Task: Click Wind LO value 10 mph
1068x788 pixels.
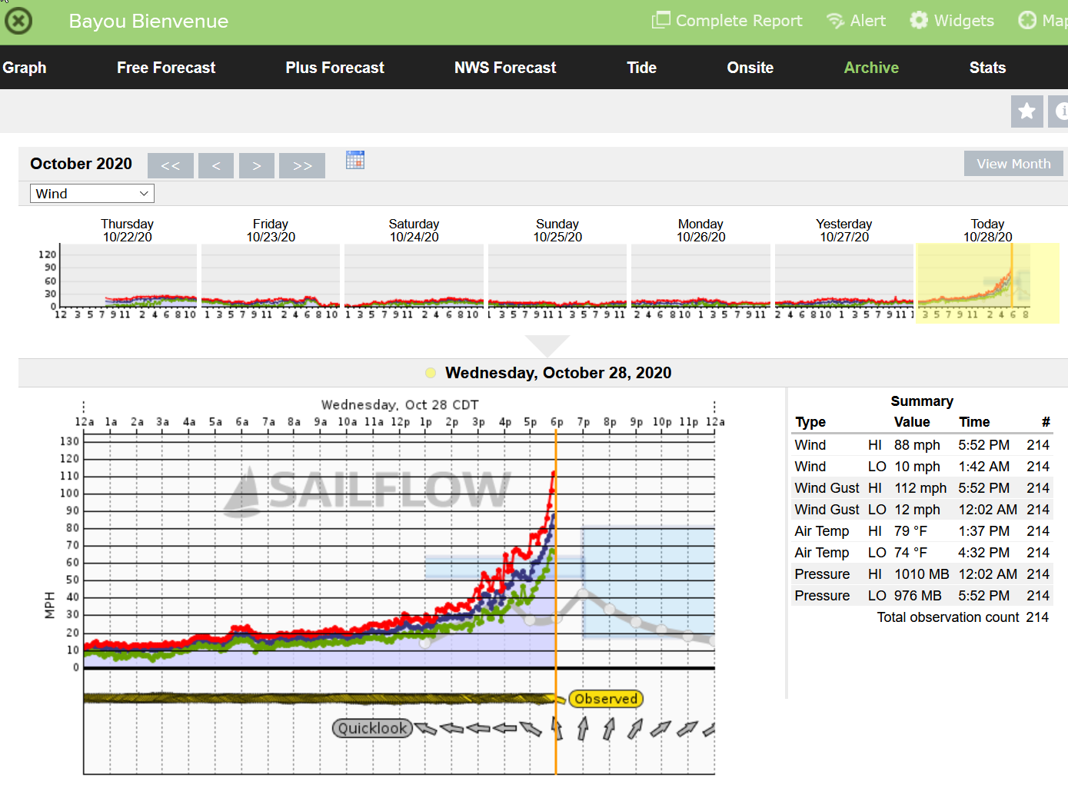Action: 917,467
